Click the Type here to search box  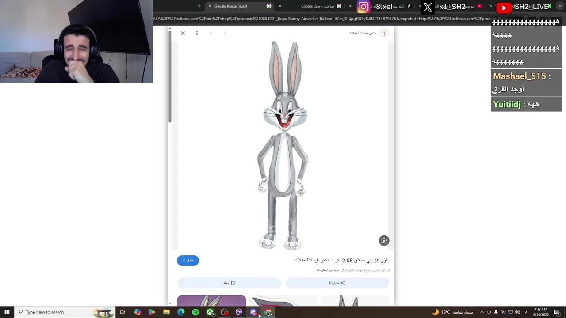[65, 312]
